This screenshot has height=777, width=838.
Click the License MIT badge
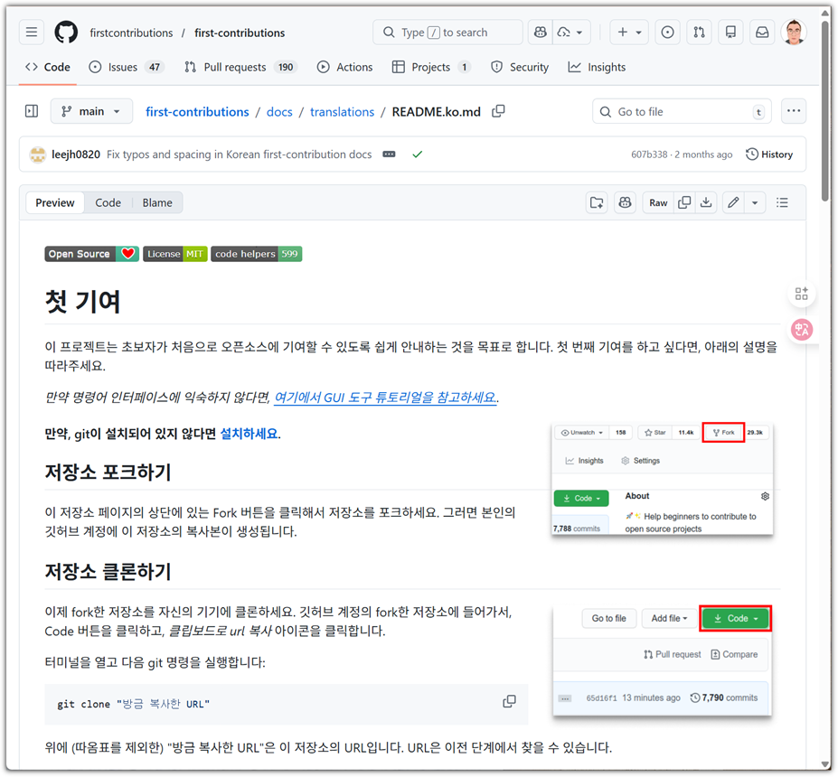pyautogui.click(x=174, y=254)
